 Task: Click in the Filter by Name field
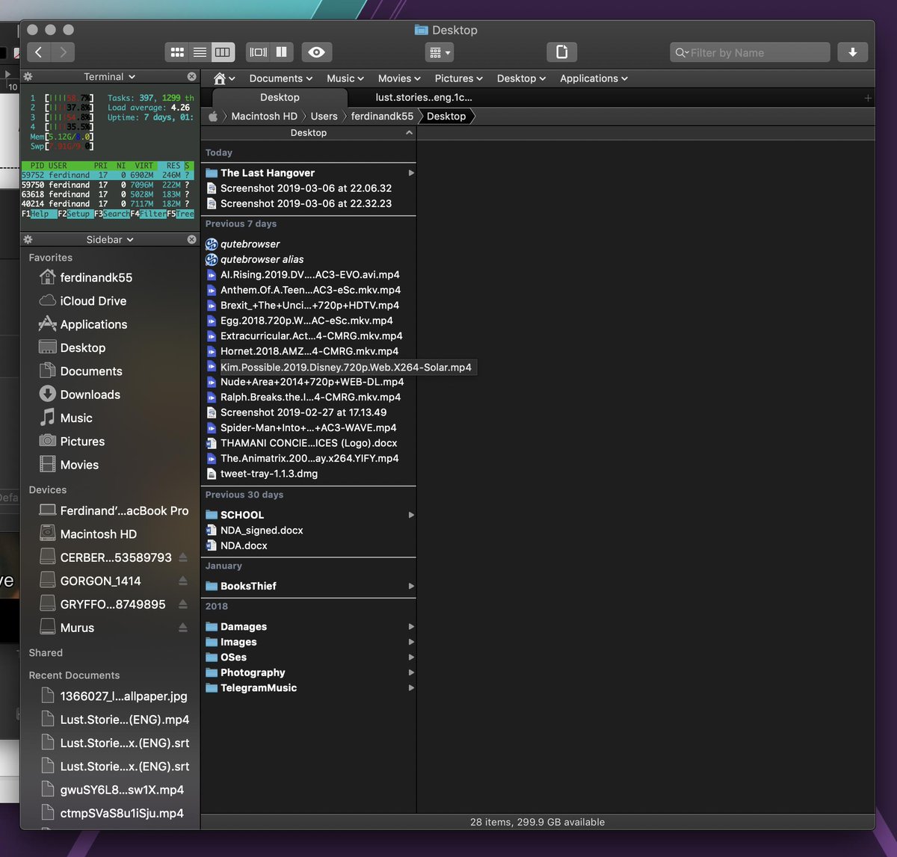pos(750,52)
